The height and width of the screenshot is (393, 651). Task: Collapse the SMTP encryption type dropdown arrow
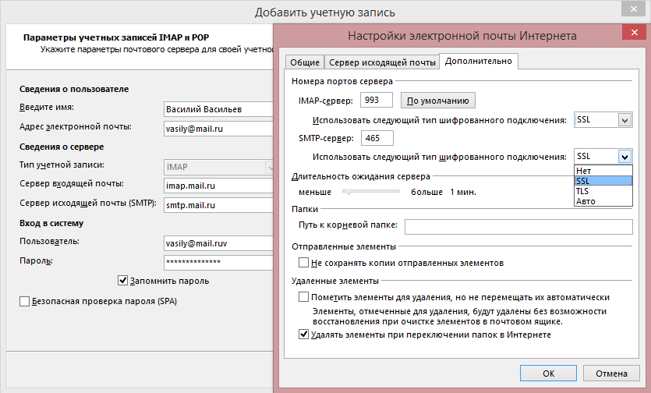point(624,157)
